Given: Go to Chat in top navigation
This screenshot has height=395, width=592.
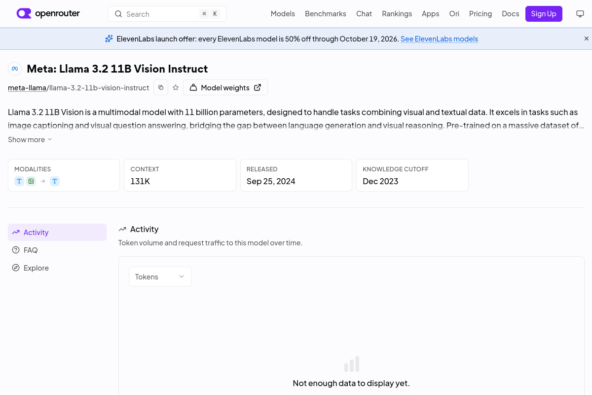Looking at the screenshot, I should 364,14.
